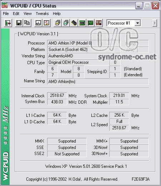Screen dimensions: 161x186
Task: Click the green expansion card icon
Action: point(90,23)
